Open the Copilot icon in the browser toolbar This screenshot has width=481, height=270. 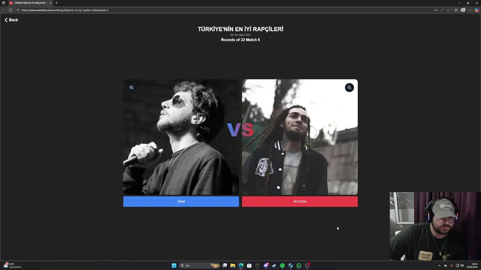click(477, 10)
